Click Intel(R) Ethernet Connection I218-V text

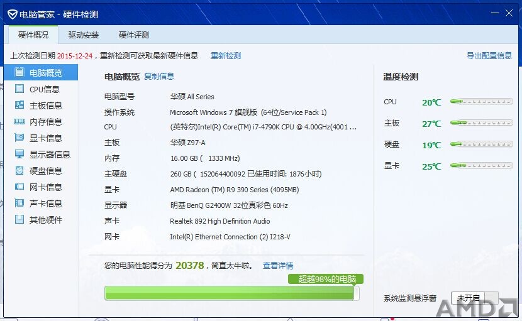230,237
